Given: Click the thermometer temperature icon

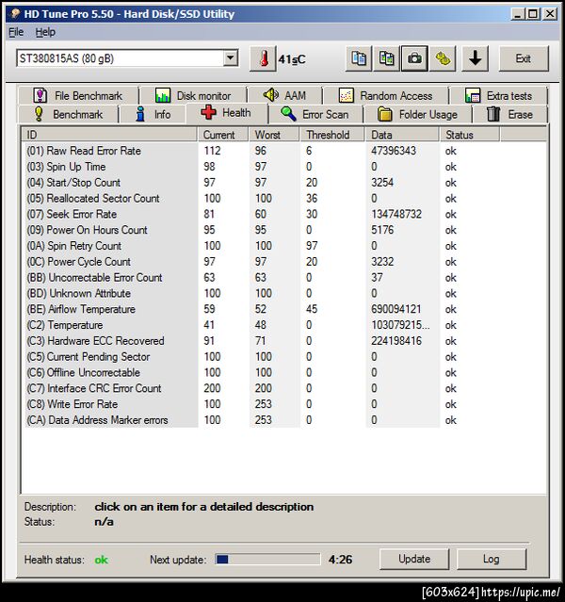Looking at the screenshot, I should point(263,58).
